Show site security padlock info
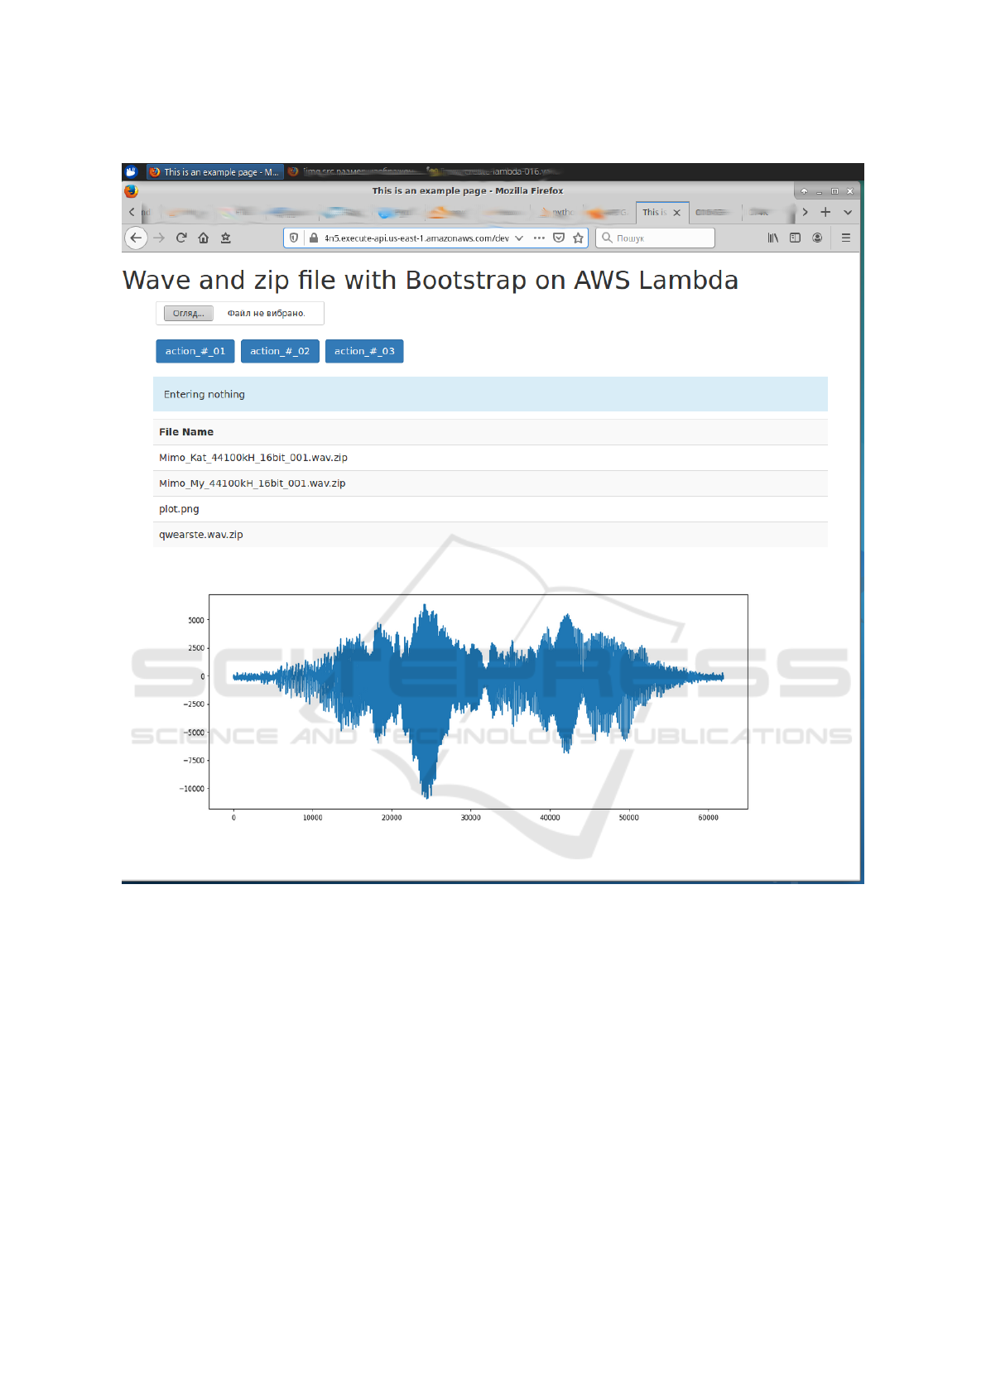Image resolution: width=986 pixels, height=1394 pixels. 314,238
